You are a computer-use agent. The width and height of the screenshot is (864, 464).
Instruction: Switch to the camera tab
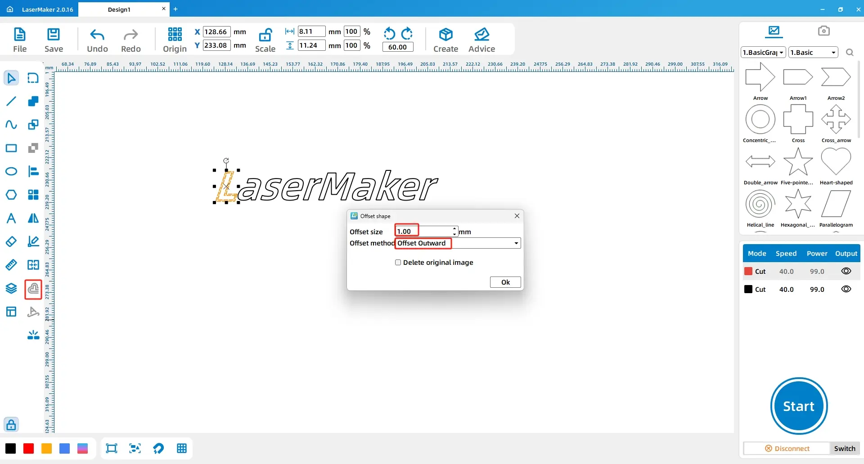click(823, 31)
